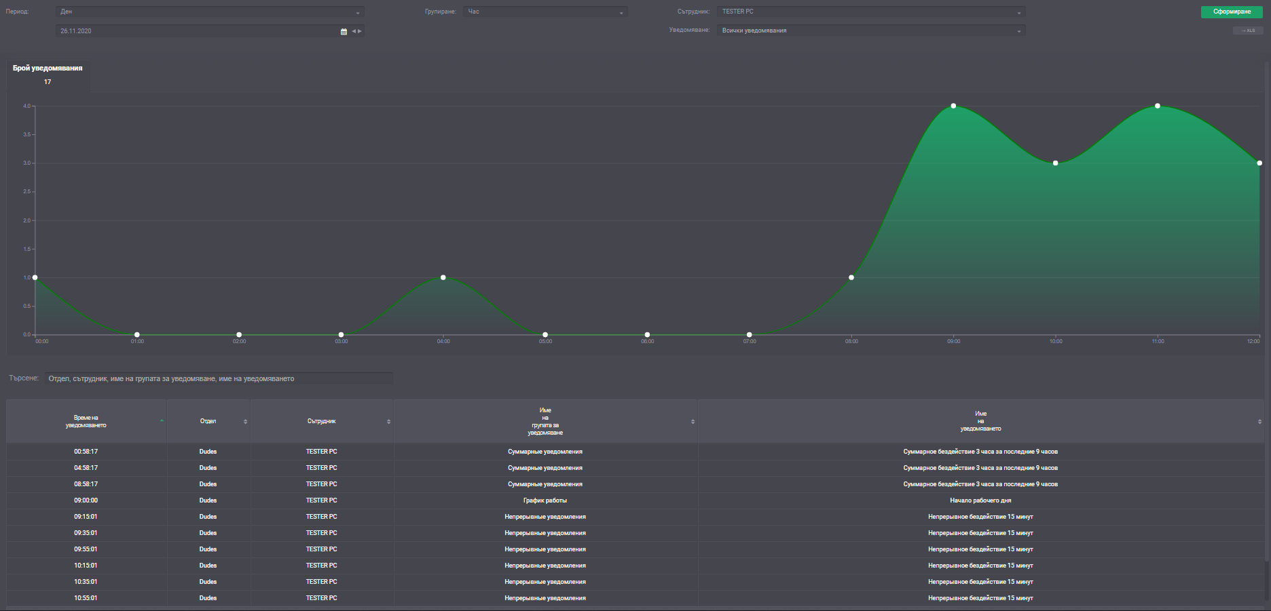Click the Начало рабочего дня notification cell
This screenshot has height=611, width=1271.
980,500
